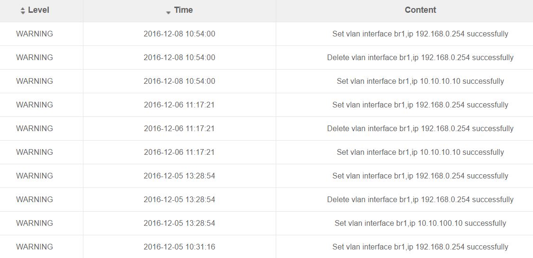Select the Set 192.168.0.254 message dated 2016-12-08
533x258 pixels.
420,34
